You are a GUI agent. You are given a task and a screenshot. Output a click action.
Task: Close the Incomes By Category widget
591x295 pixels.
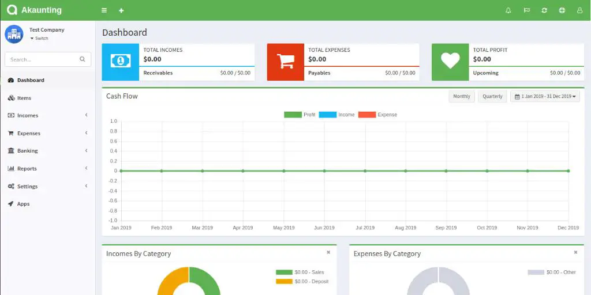pos(328,252)
